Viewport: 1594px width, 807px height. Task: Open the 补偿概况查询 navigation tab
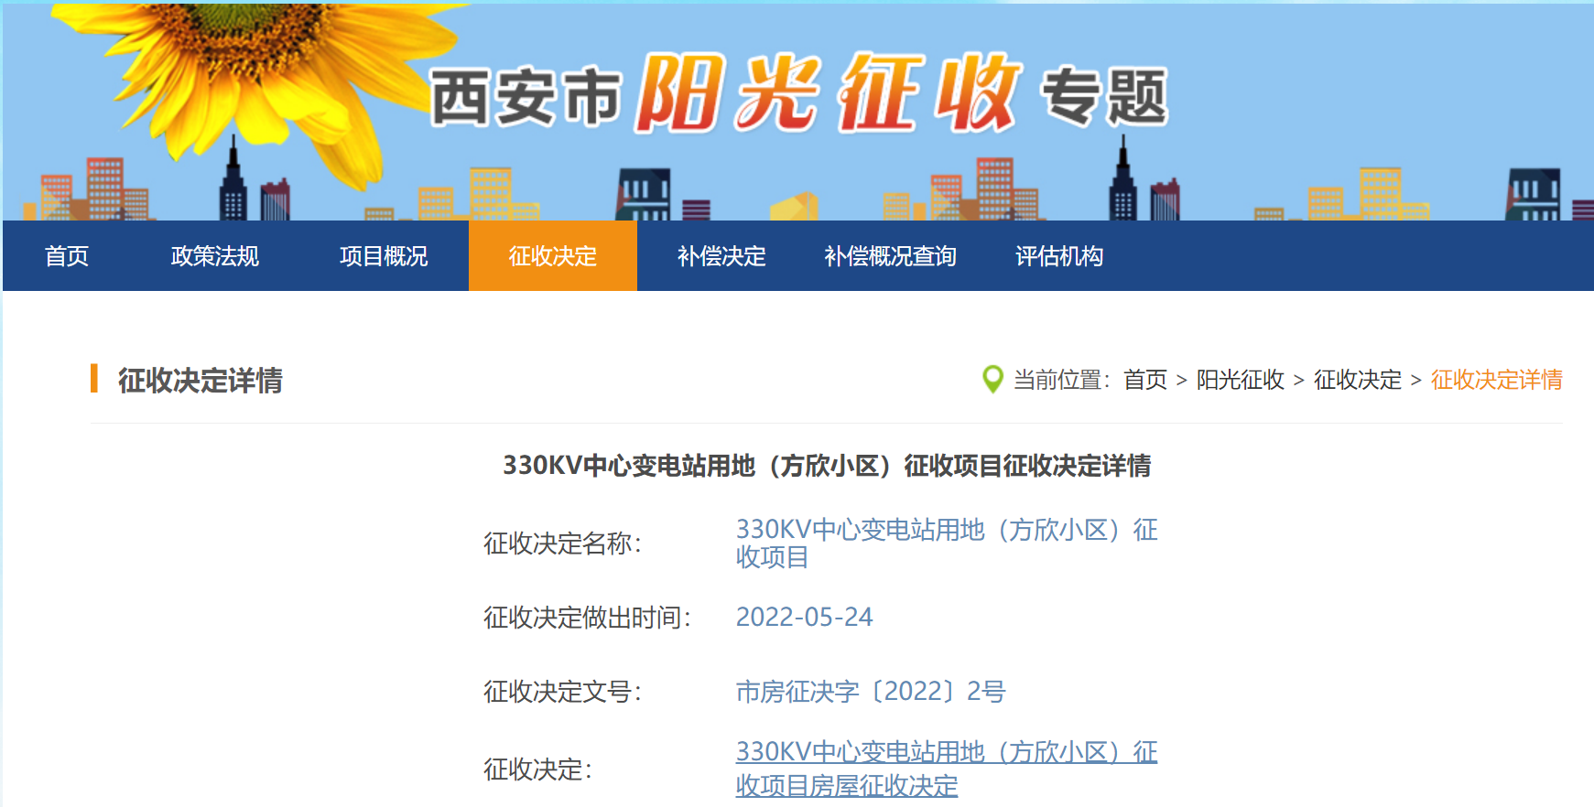[x=890, y=256]
